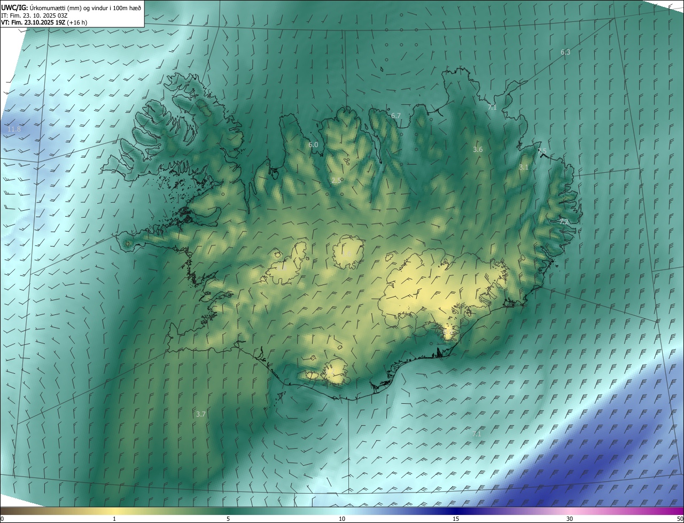Image resolution: width=684 pixels, height=523 pixels.
Task: Click the 3.6 value on the map
Action: tap(478, 149)
